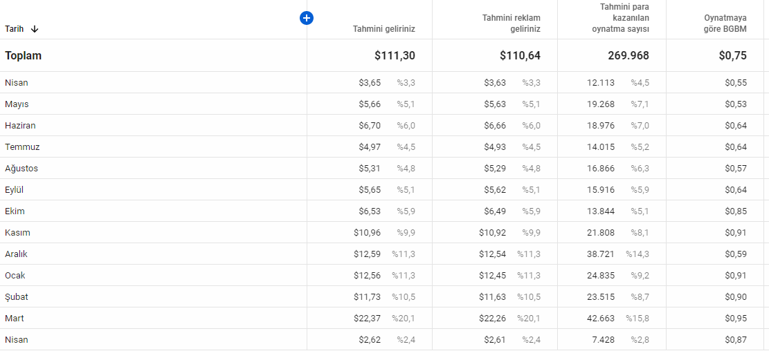Click the Mayıs row

[x=385, y=104]
